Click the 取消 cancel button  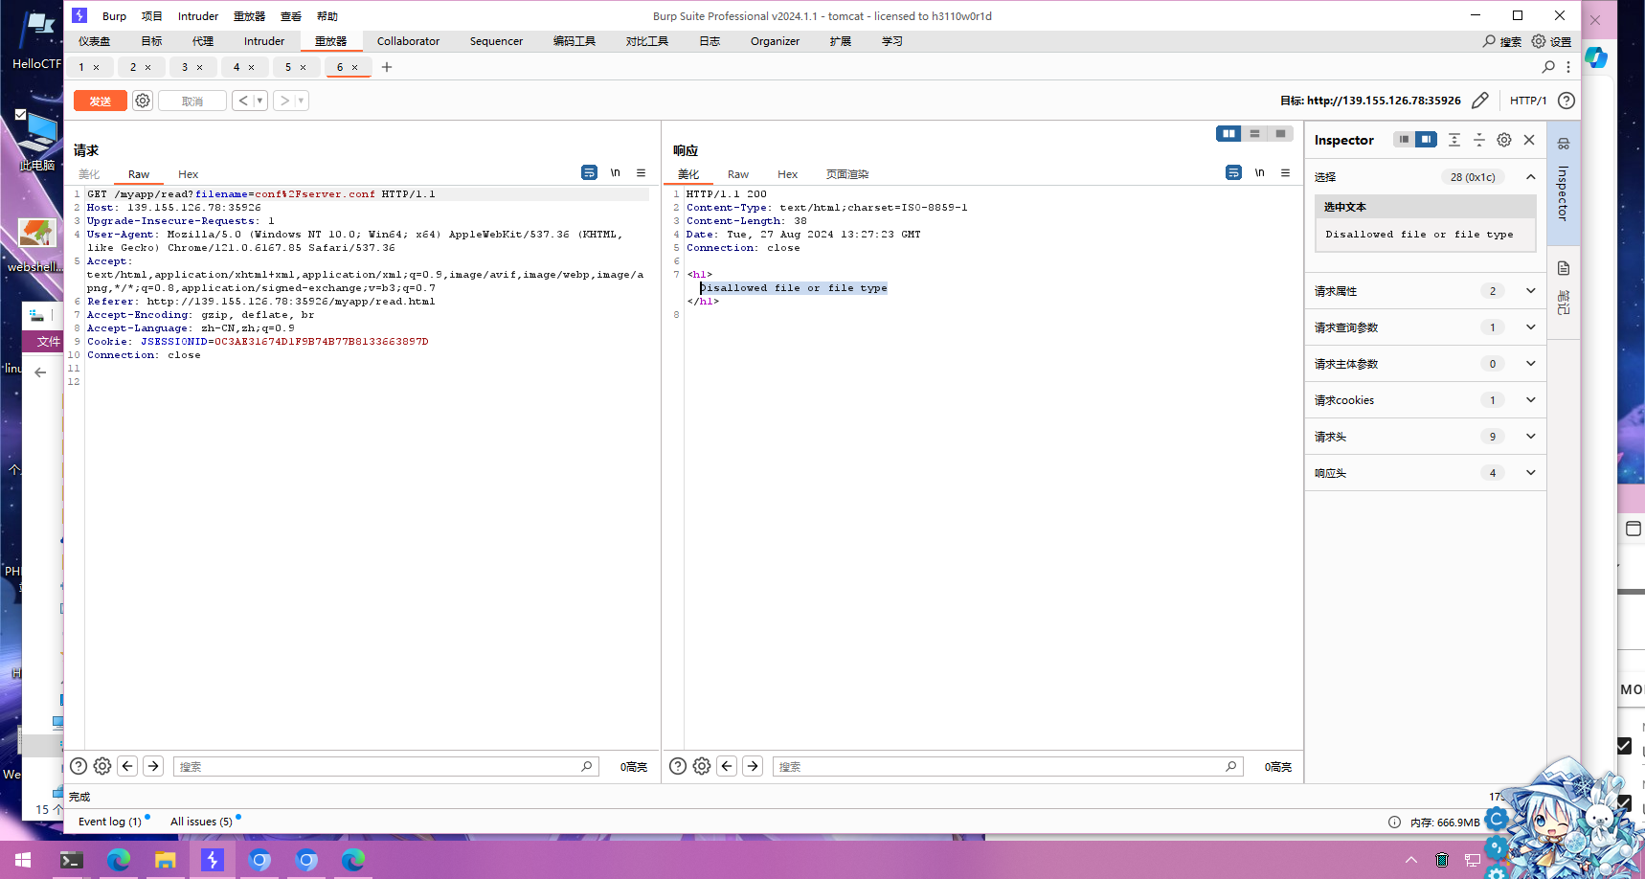pos(192,101)
